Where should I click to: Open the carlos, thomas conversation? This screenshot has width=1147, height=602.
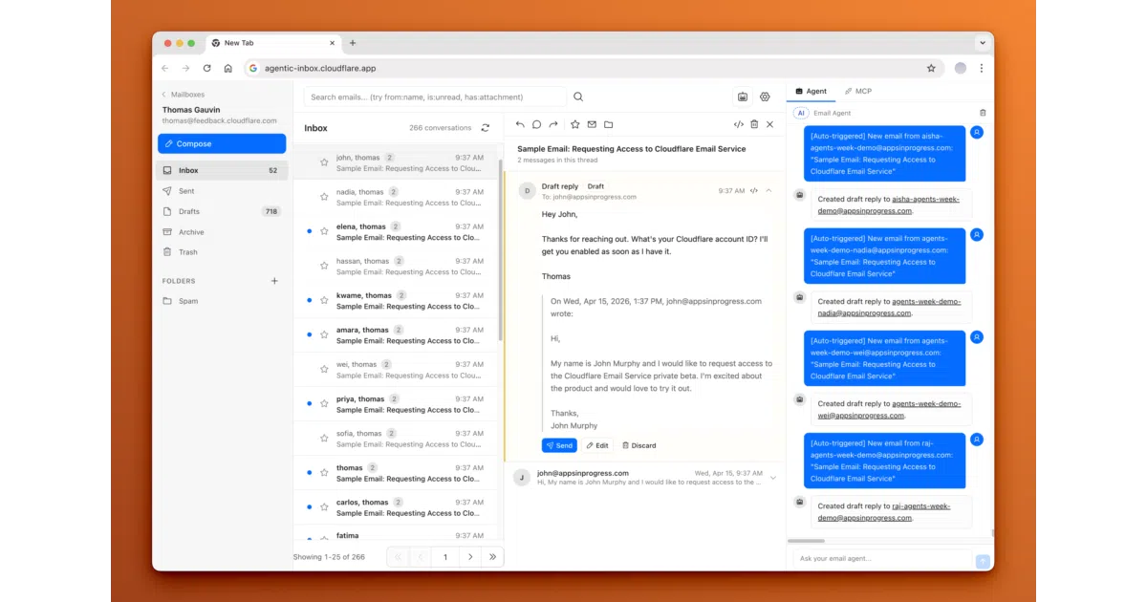[x=396, y=507]
